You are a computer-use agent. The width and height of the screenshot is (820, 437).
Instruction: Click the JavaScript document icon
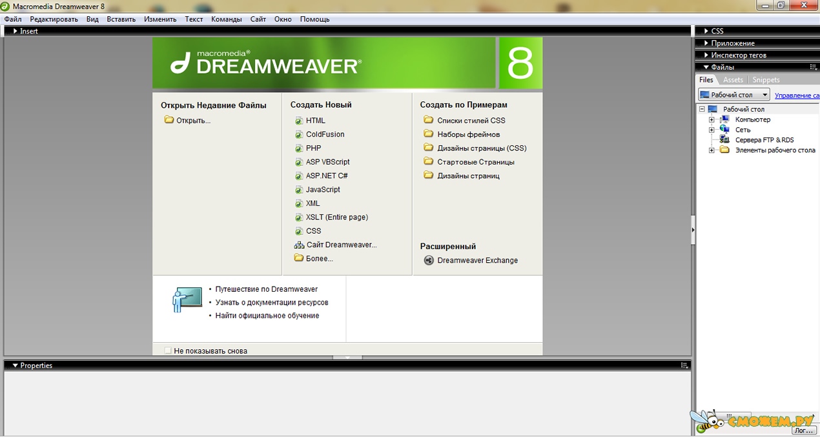(299, 190)
